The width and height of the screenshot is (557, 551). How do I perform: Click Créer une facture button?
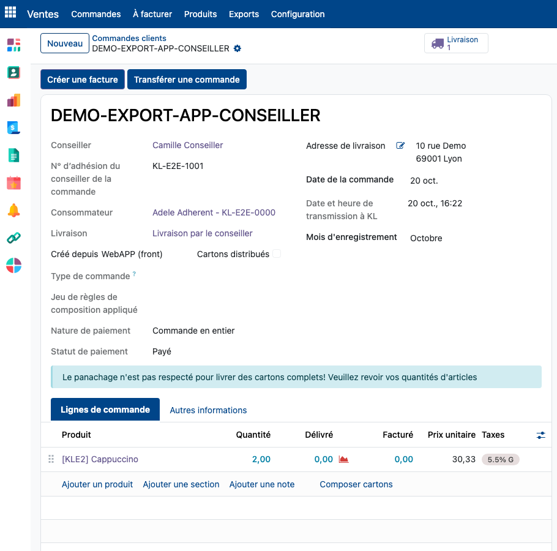(x=83, y=79)
